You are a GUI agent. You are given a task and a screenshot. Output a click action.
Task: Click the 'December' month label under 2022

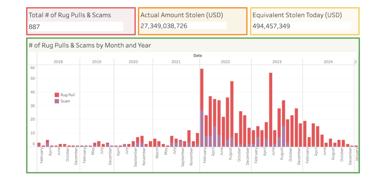(247, 156)
